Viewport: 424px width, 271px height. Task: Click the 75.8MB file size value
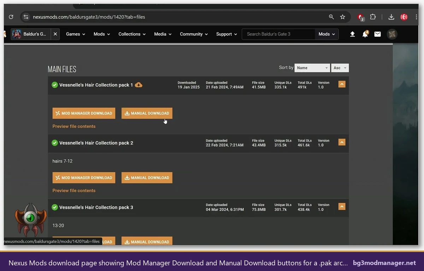[259, 209]
